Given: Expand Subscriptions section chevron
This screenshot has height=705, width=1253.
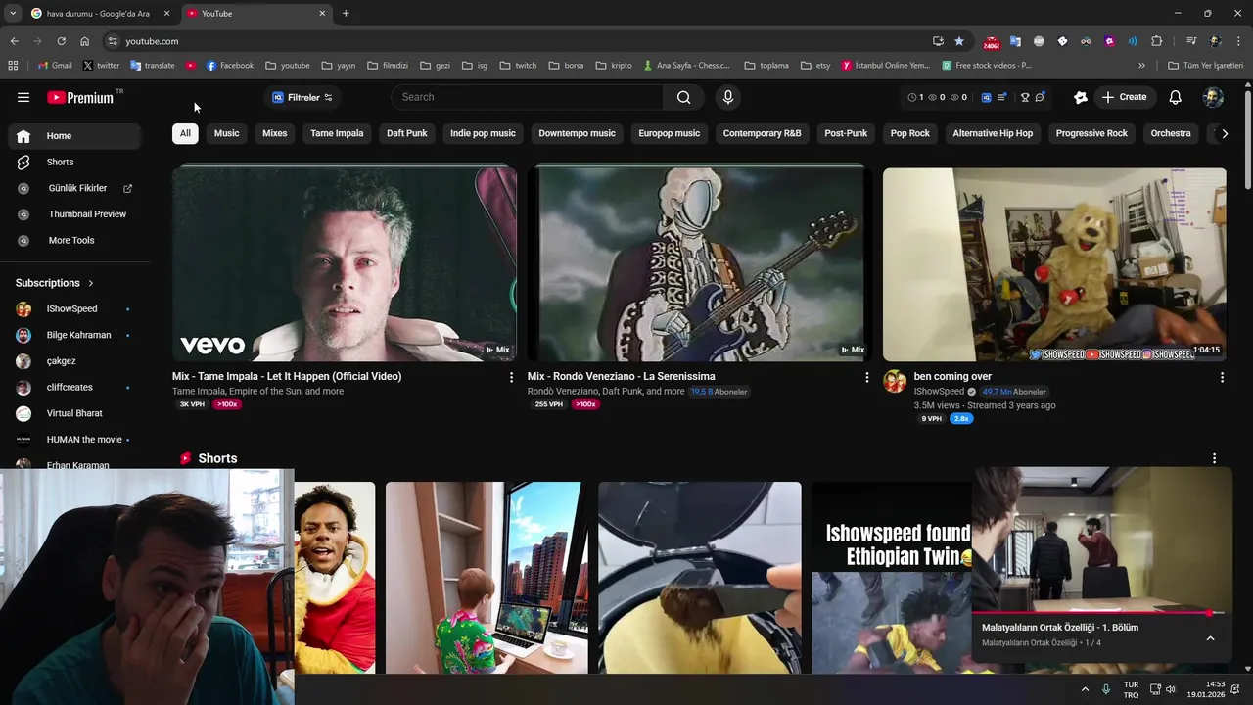Looking at the screenshot, I should point(91,283).
